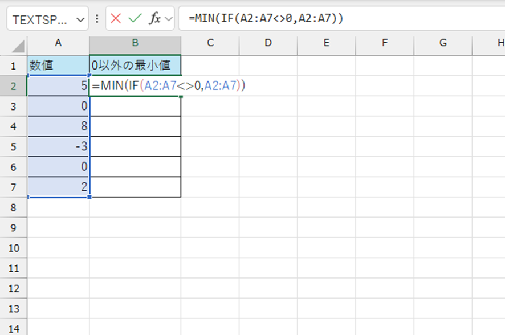Select column A header

click(58, 43)
